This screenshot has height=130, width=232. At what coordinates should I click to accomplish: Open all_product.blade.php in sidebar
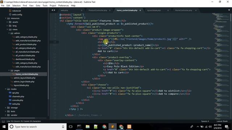coord(25,56)
